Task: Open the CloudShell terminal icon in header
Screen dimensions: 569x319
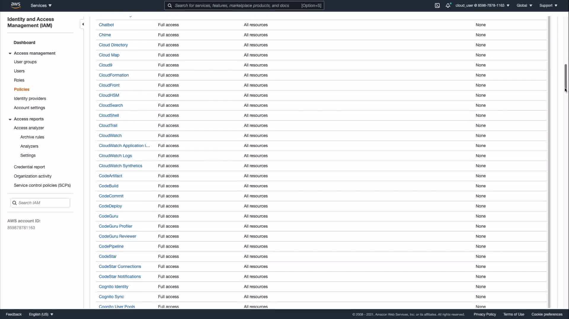Action: click(437, 5)
